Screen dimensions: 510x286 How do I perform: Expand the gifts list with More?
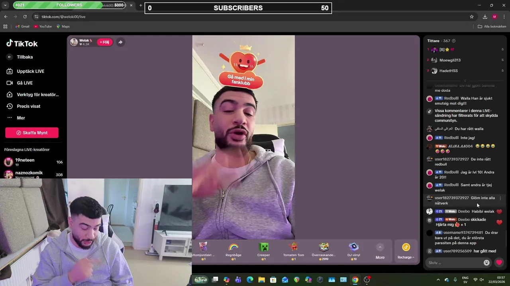380,252
